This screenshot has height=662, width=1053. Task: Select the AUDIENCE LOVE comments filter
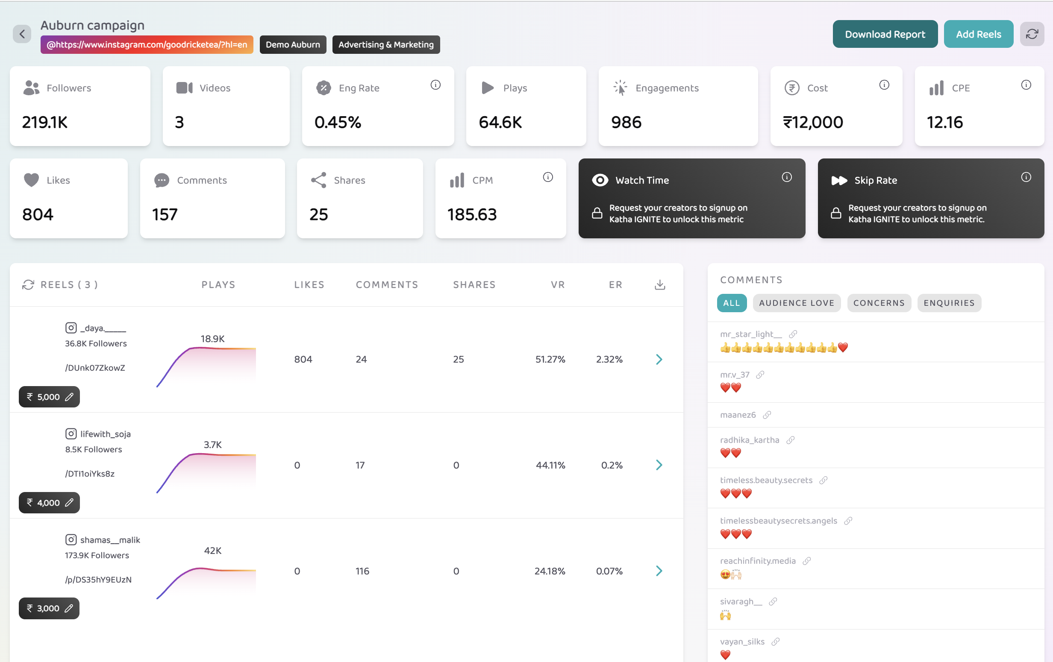point(796,303)
